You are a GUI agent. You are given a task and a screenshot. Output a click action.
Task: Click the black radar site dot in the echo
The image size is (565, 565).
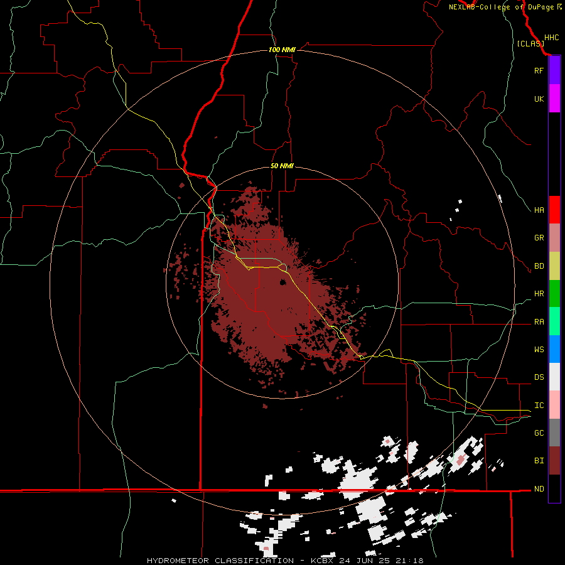[x=283, y=282]
